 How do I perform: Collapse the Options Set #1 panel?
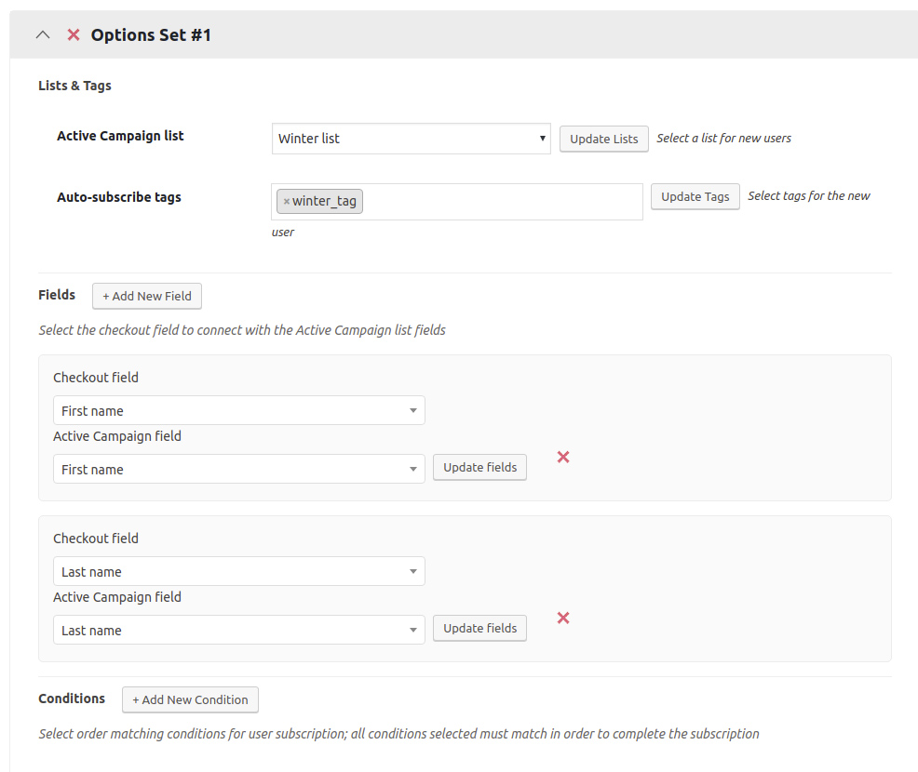pyautogui.click(x=42, y=34)
